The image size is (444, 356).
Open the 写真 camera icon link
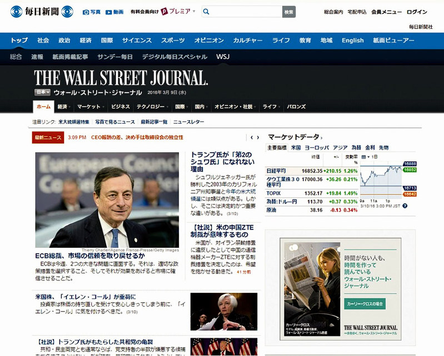(x=86, y=12)
